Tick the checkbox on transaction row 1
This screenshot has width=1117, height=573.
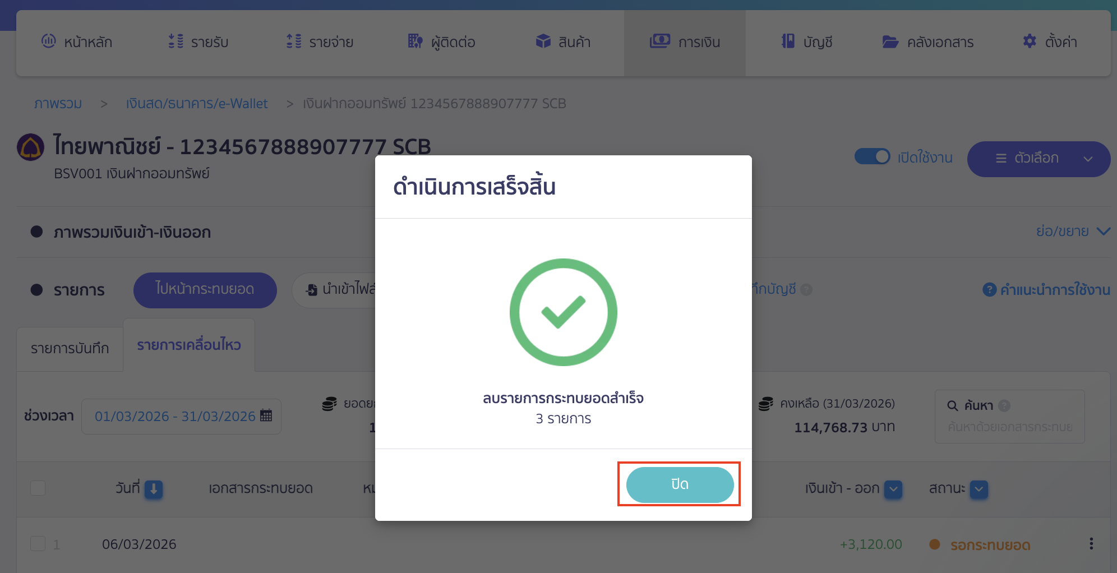click(x=38, y=543)
